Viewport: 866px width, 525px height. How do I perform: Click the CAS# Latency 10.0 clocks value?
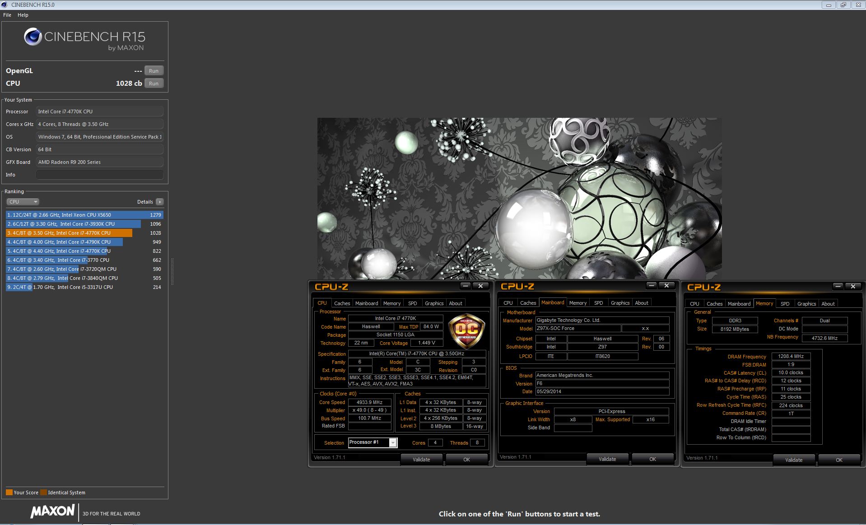pos(791,372)
